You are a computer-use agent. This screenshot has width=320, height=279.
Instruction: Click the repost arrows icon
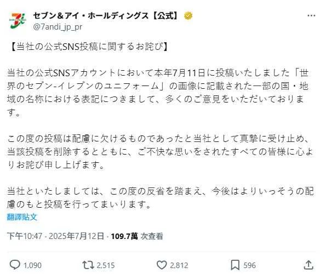(x=88, y=265)
